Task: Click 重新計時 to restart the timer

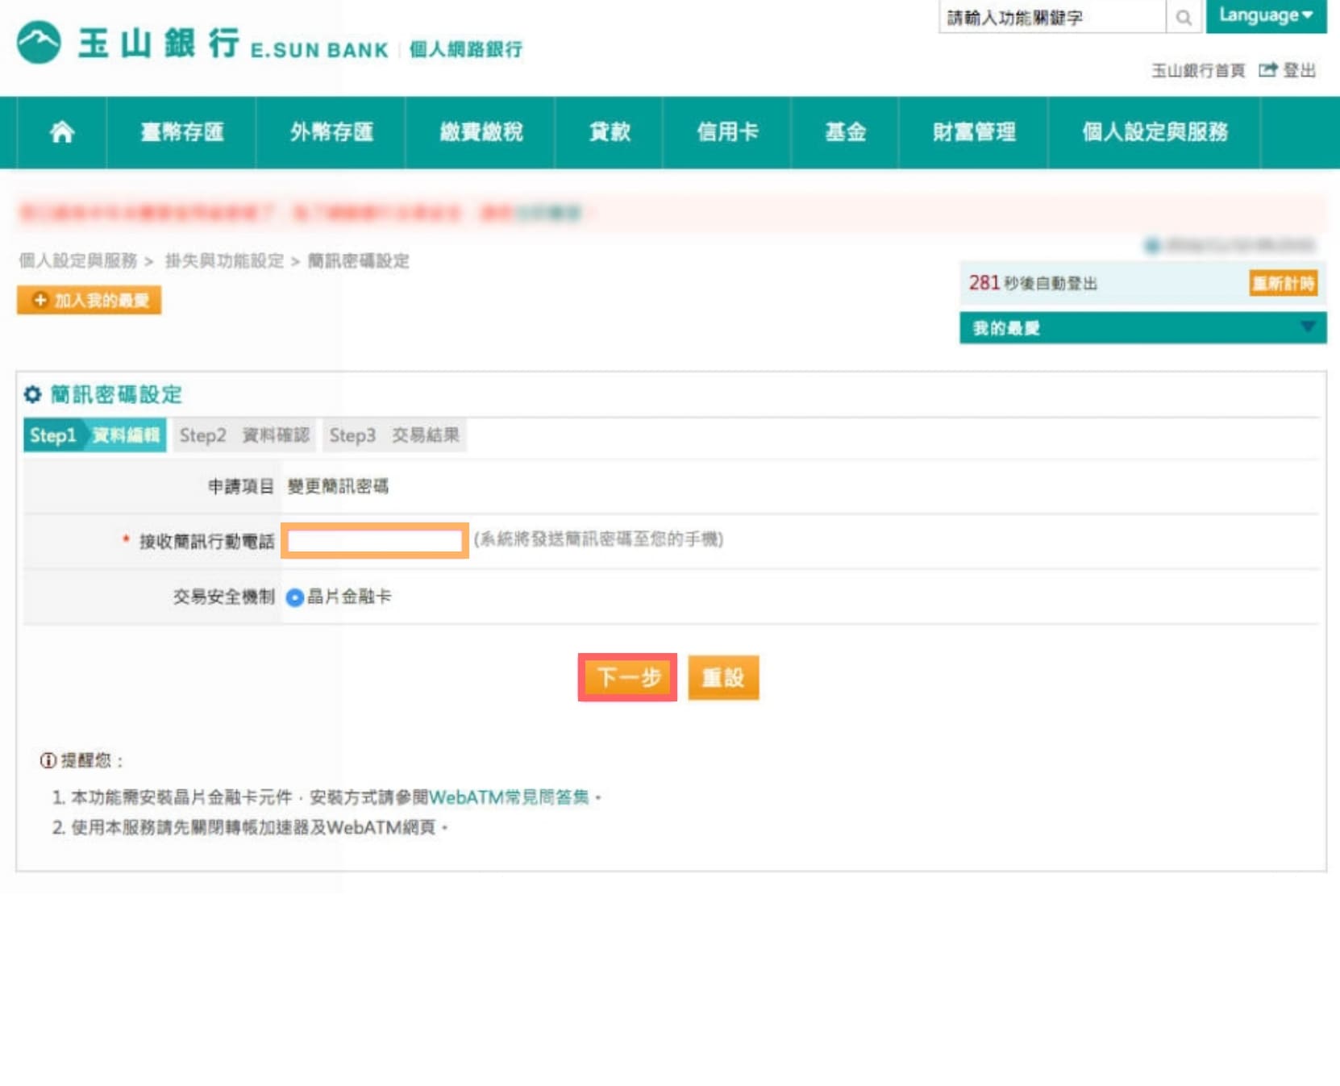Action: point(1283,283)
